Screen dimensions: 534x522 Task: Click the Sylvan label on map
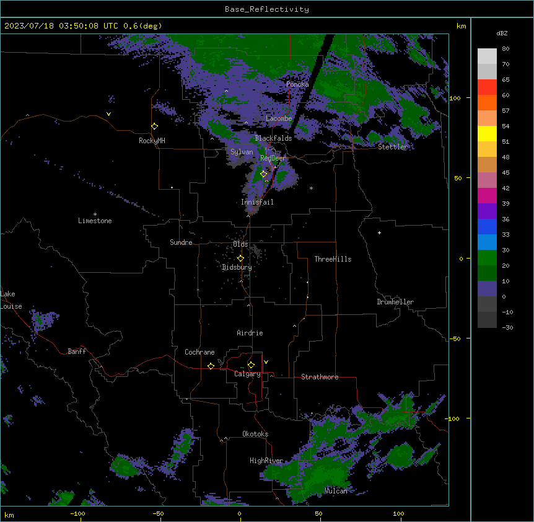(x=242, y=152)
